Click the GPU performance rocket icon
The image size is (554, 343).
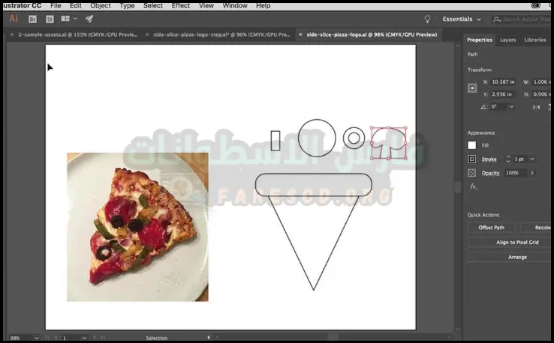tap(89, 19)
